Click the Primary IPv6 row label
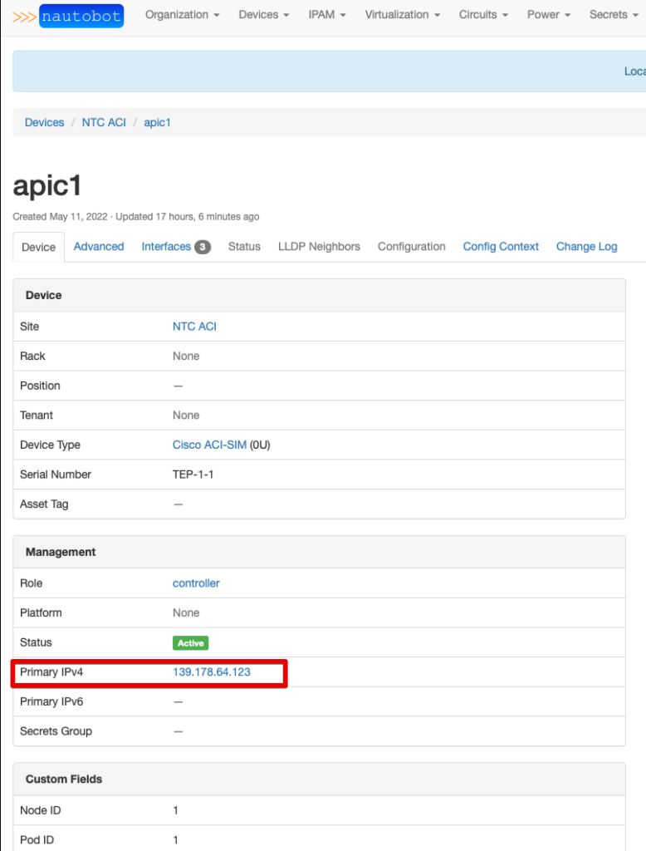This screenshot has height=851, width=646. click(51, 701)
